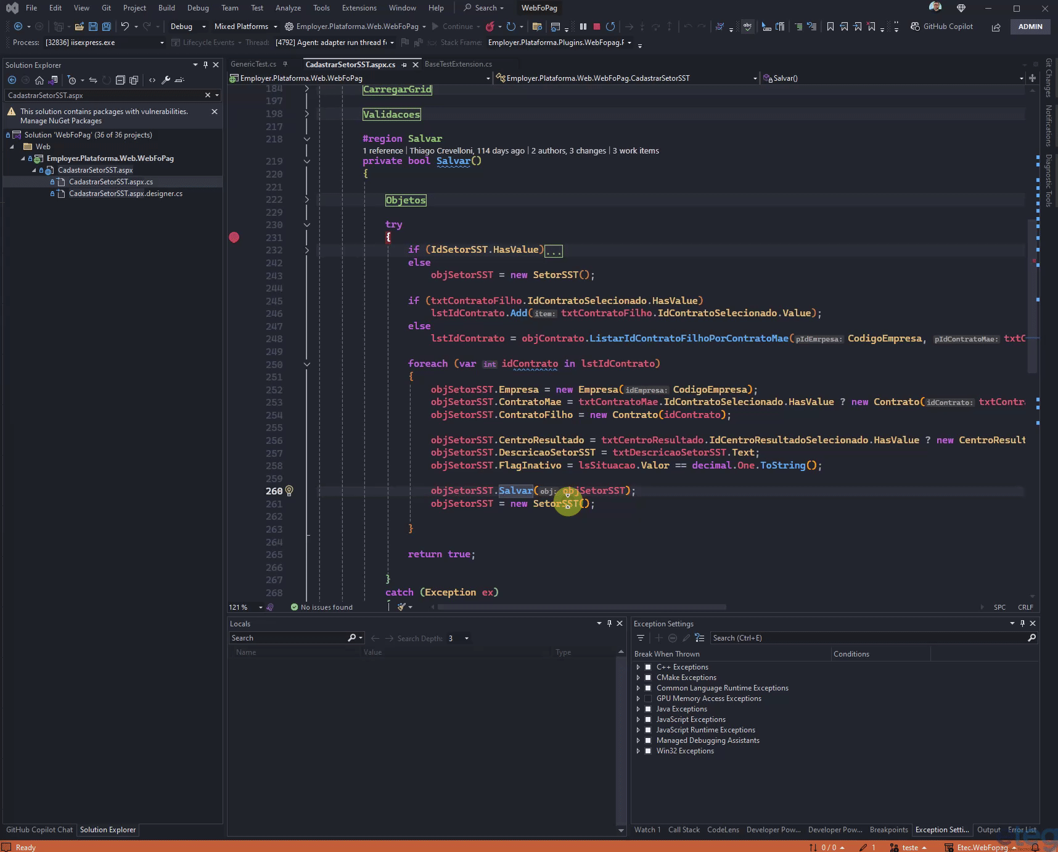Navigate back in Solution Explorer
1058x852 pixels.
tap(12, 80)
